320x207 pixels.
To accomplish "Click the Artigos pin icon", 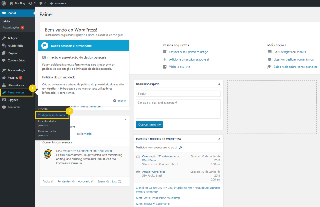I will (4, 38).
